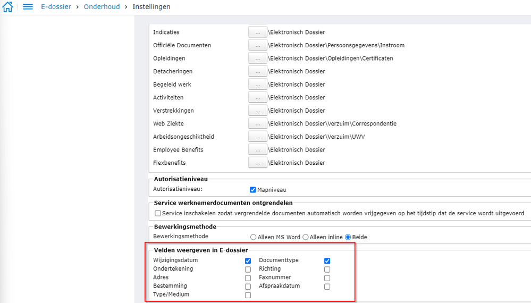Uncheck the Wijzigingsdatum checkbox
This screenshot has width=531, height=303.
[x=248, y=261]
